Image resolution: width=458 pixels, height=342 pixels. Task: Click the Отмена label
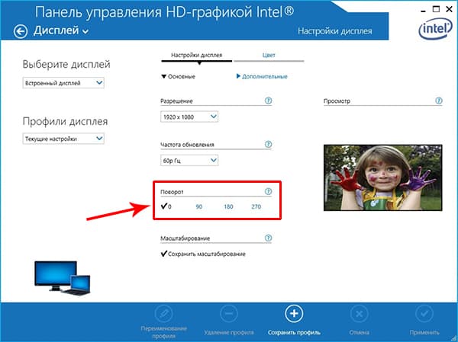[359, 332]
